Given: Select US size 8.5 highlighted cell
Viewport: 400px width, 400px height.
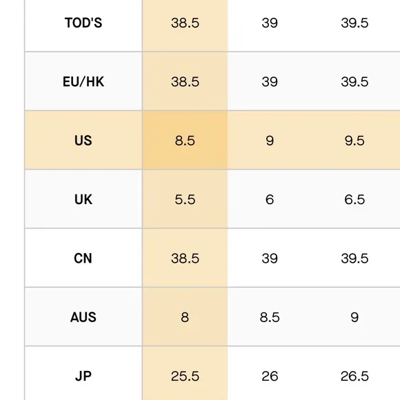Looking at the screenshot, I should [x=185, y=140].
